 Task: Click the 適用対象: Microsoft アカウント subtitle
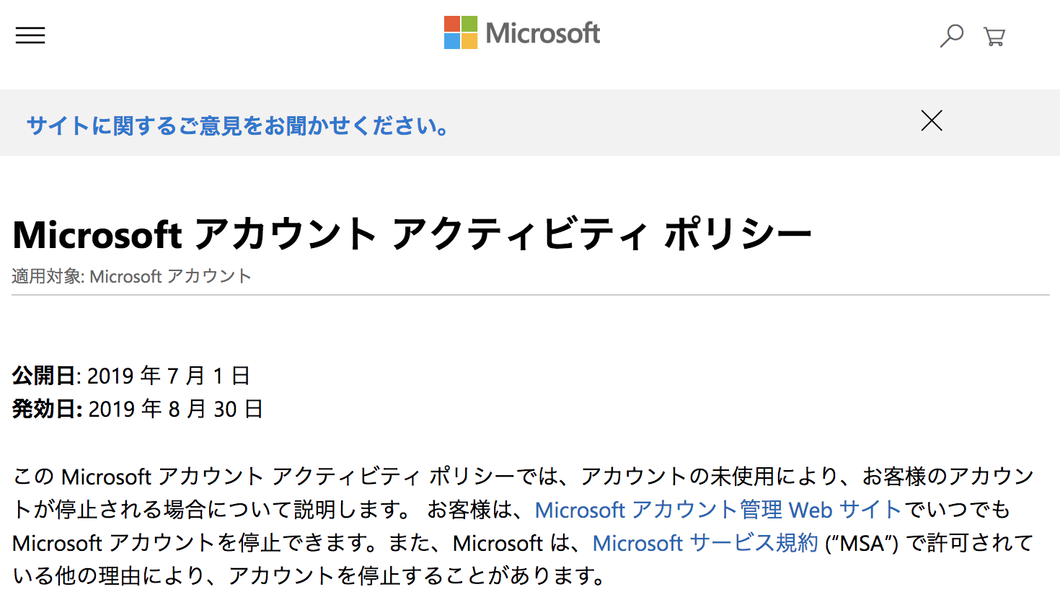tap(131, 276)
